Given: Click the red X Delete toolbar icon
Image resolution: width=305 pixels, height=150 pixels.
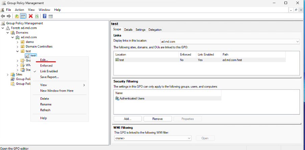Looking at the screenshot, I should pos(31,16).
